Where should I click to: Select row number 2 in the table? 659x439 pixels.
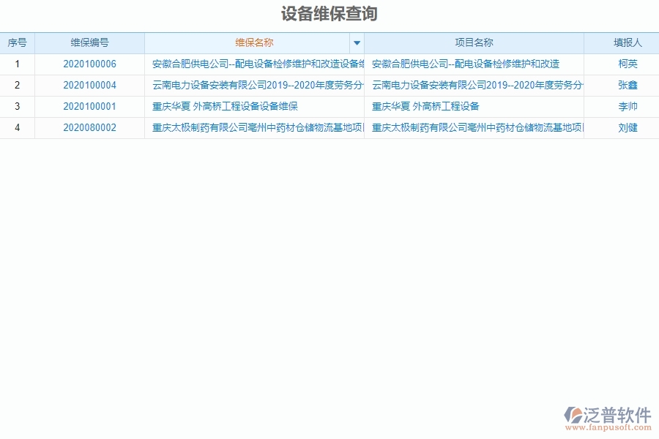click(18, 85)
